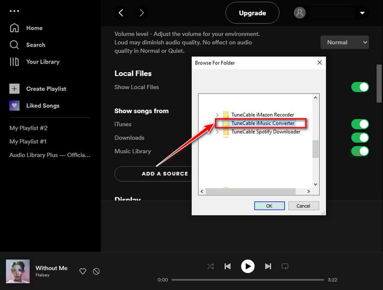Like Without Me with the heart icon
This screenshot has width=383, height=290.
tap(83, 271)
